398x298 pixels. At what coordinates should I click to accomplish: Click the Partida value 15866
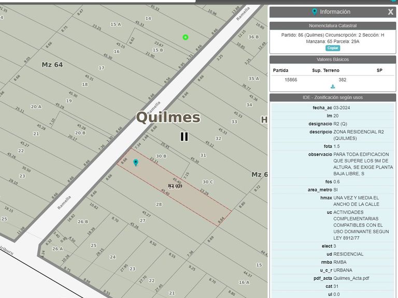coord(291,80)
